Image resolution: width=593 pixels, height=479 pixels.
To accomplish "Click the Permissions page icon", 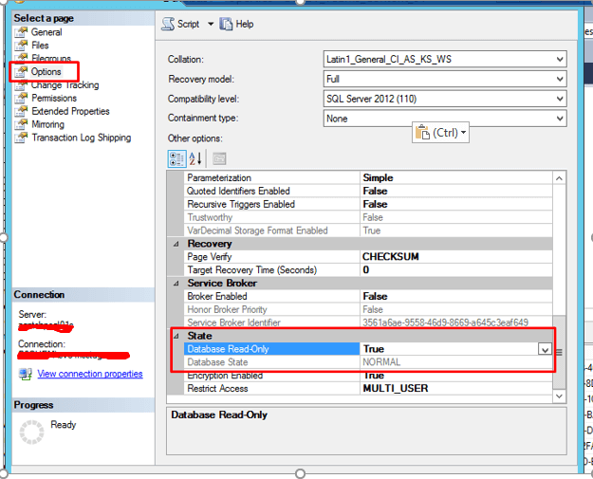I will click(x=21, y=99).
